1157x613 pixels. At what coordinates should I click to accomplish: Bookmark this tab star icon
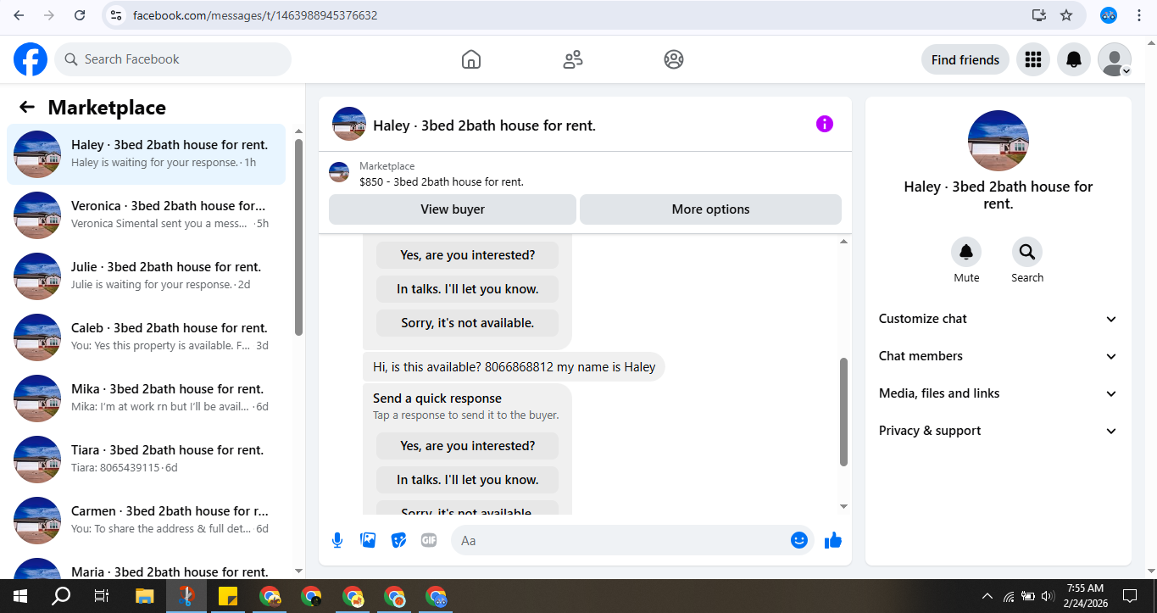[x=1066, y=15]
